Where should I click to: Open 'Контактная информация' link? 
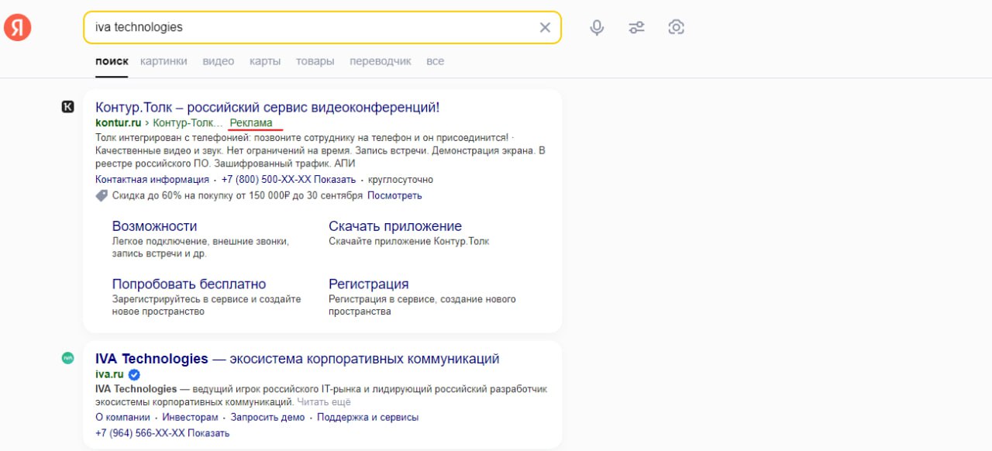pyautogui.click(x=152, y=180)
